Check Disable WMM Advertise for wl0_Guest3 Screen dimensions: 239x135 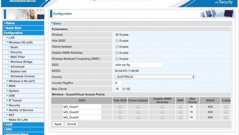point(162,117)
